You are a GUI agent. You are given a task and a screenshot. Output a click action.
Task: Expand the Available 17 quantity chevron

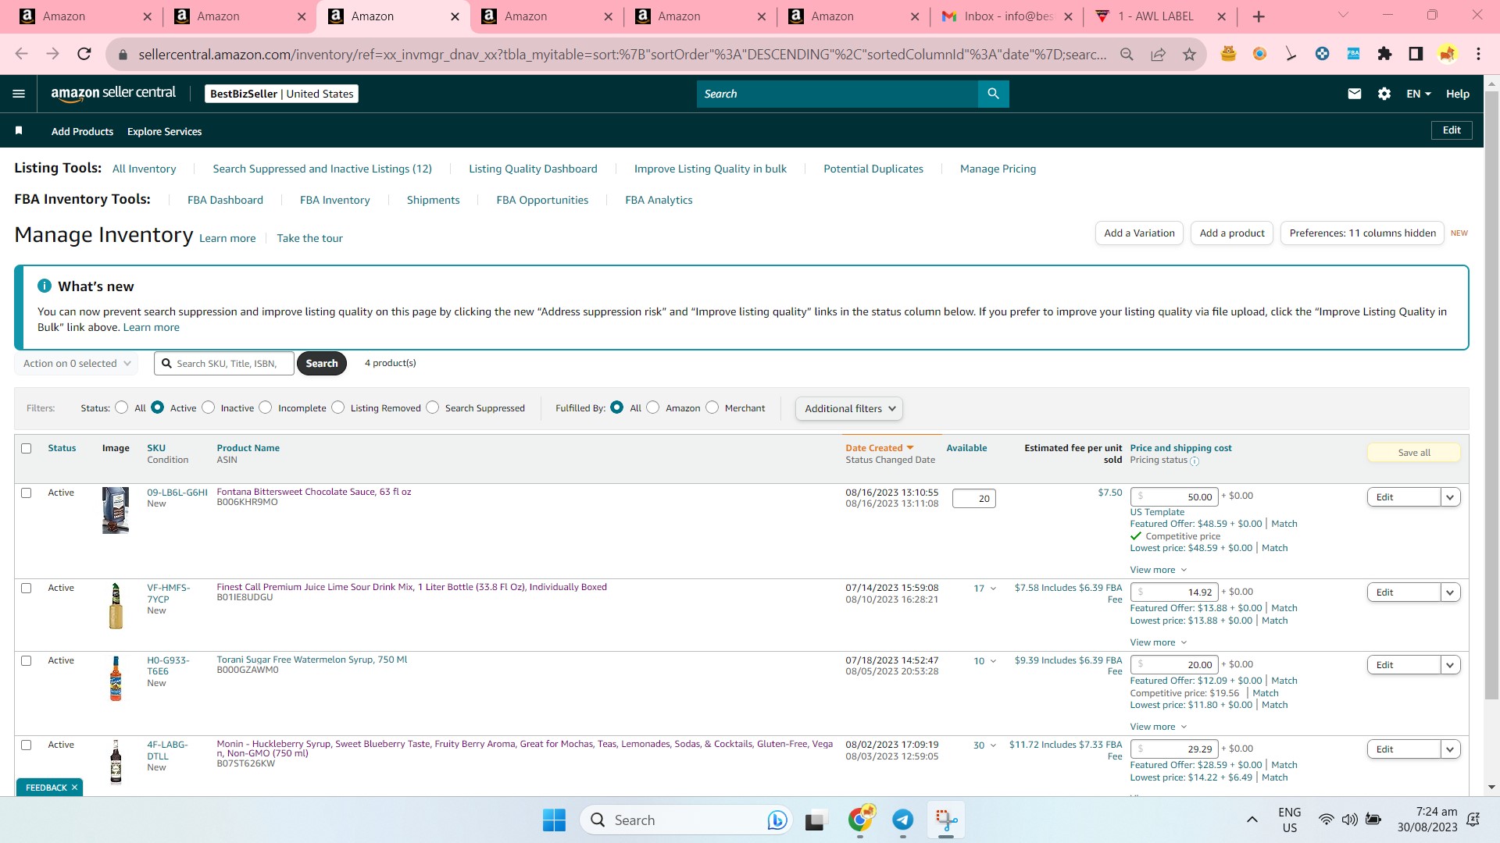[x=993, y=589]
